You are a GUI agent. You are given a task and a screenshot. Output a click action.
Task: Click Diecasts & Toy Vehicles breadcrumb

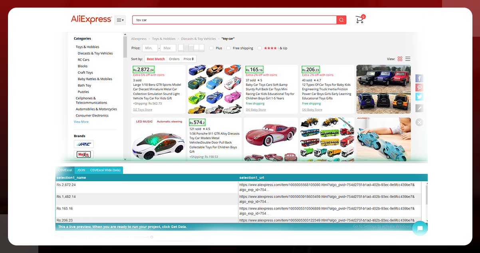click(198, 39)
